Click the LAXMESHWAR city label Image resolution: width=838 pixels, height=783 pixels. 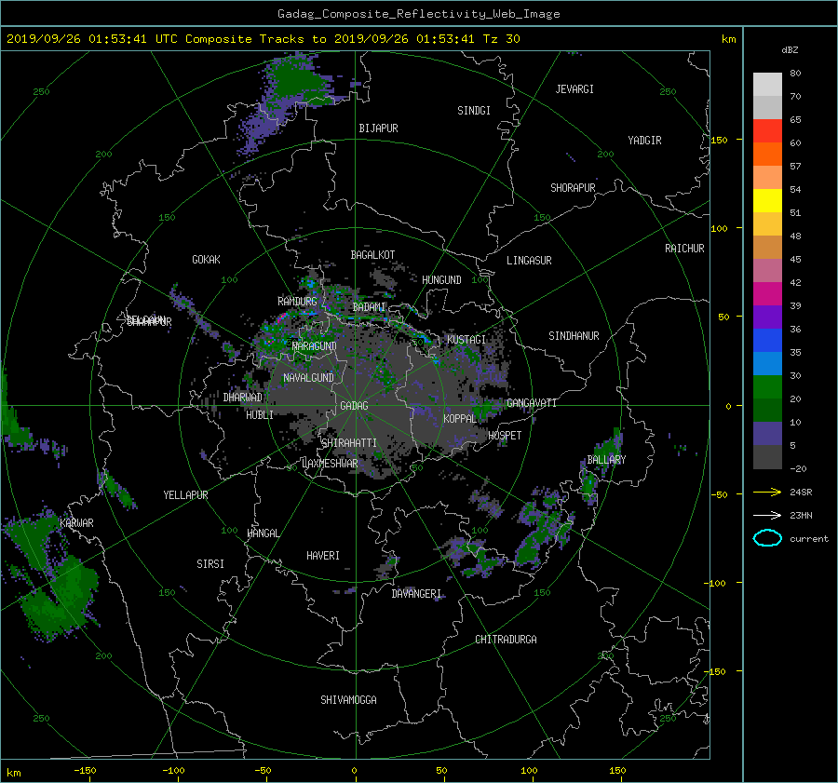(330, 464)
